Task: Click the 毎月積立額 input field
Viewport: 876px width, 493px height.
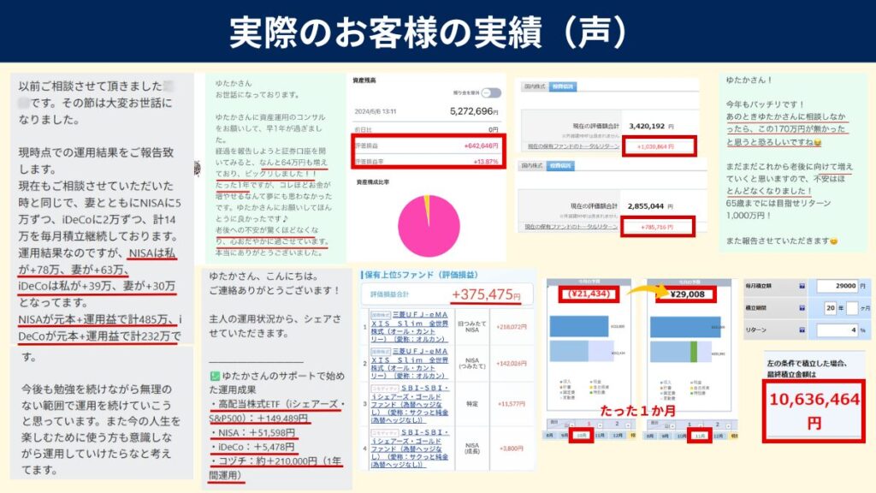Action: pyautogui.click(x=838, y=287)
